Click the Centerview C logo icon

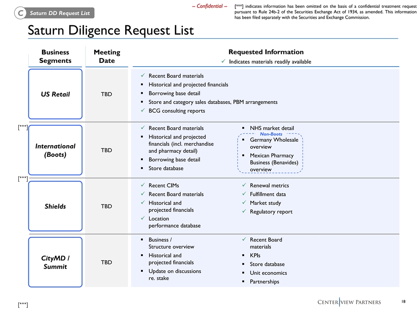point(21,13)
